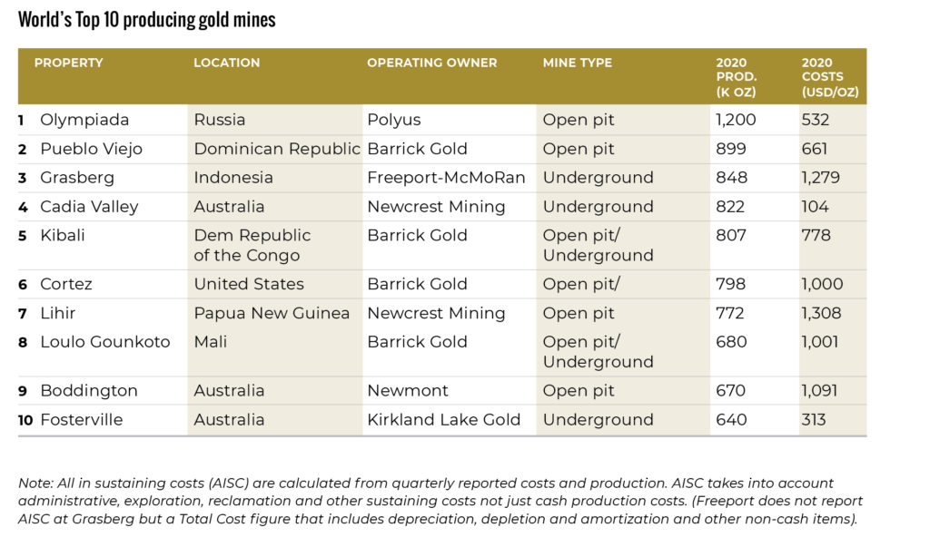Click the PROPERTY column header

68,63
